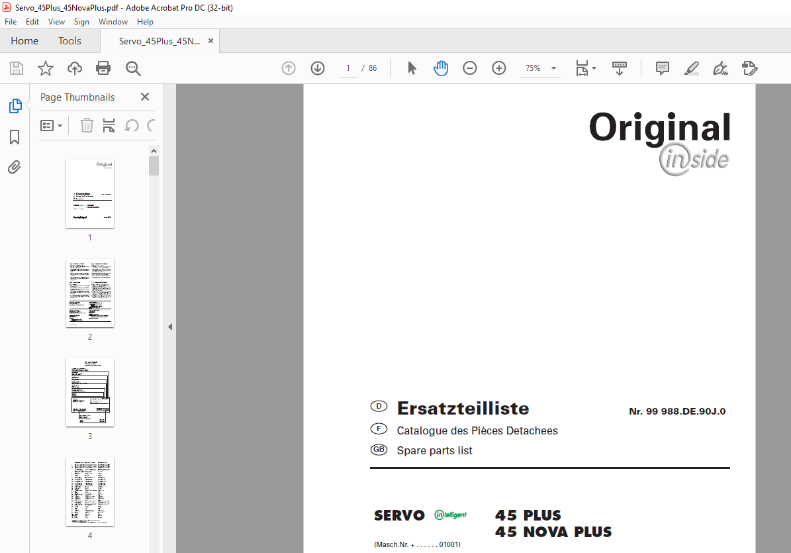Rotate page counterclockwise icon
Image resolution: width=791 pixels, height=553 pixels.
132,125
